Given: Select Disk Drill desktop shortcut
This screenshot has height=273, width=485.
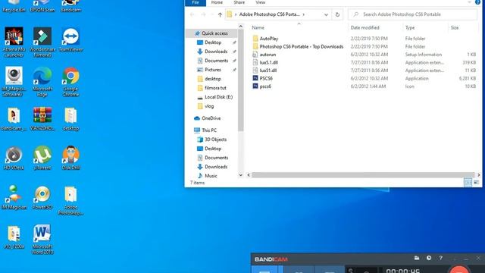Looking at the screenshot, I should click(x=70, y=158).
